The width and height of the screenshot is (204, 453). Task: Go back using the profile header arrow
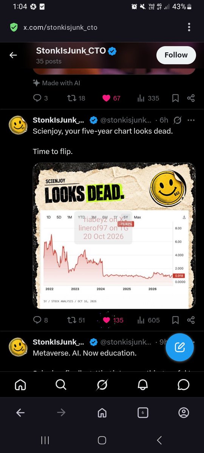click(x=13, y=55)
